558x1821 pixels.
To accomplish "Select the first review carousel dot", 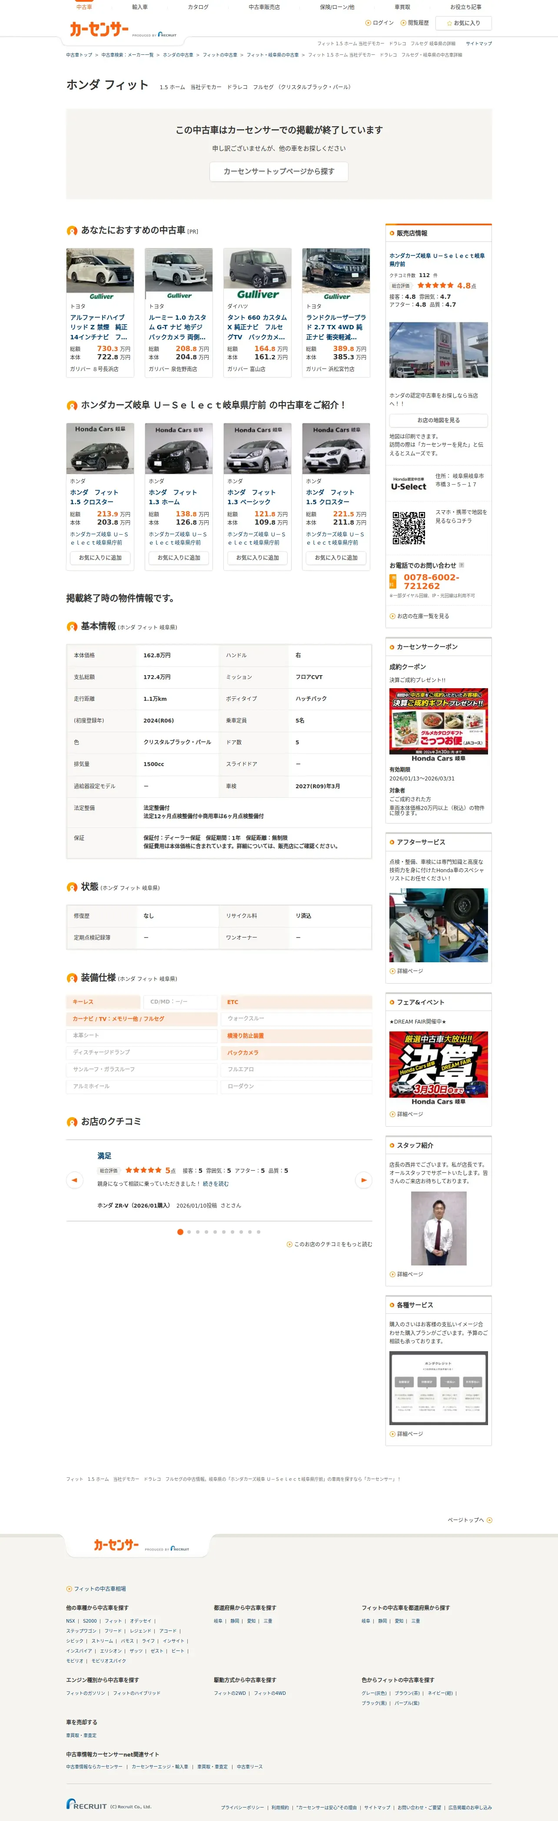I will pos(180,1232).
